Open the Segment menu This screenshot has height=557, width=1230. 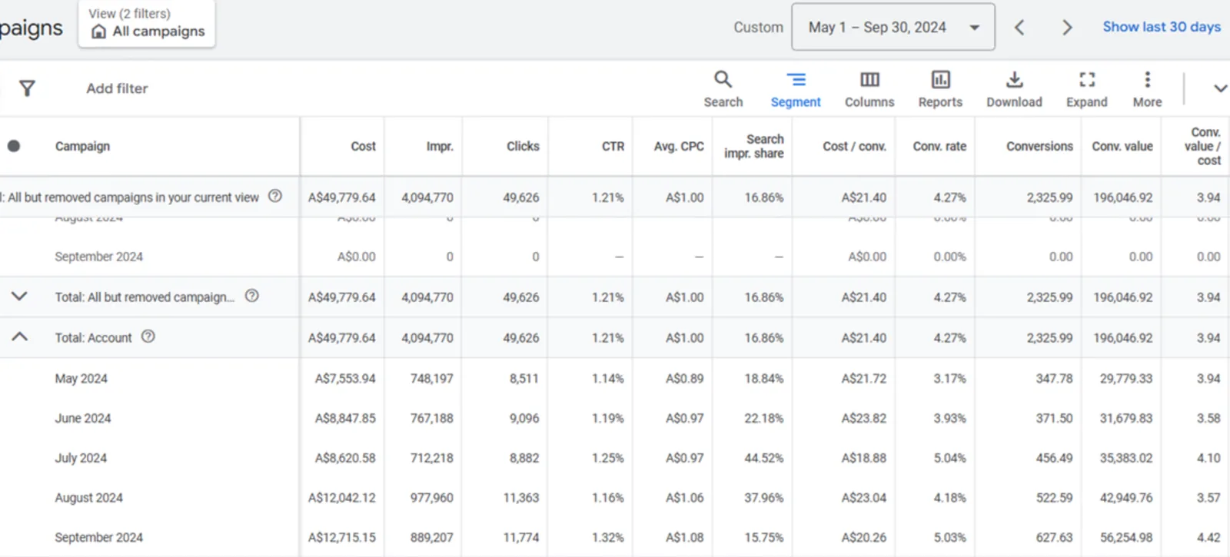[796, 89]
